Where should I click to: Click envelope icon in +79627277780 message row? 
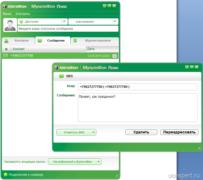click(x=5, y=56)
